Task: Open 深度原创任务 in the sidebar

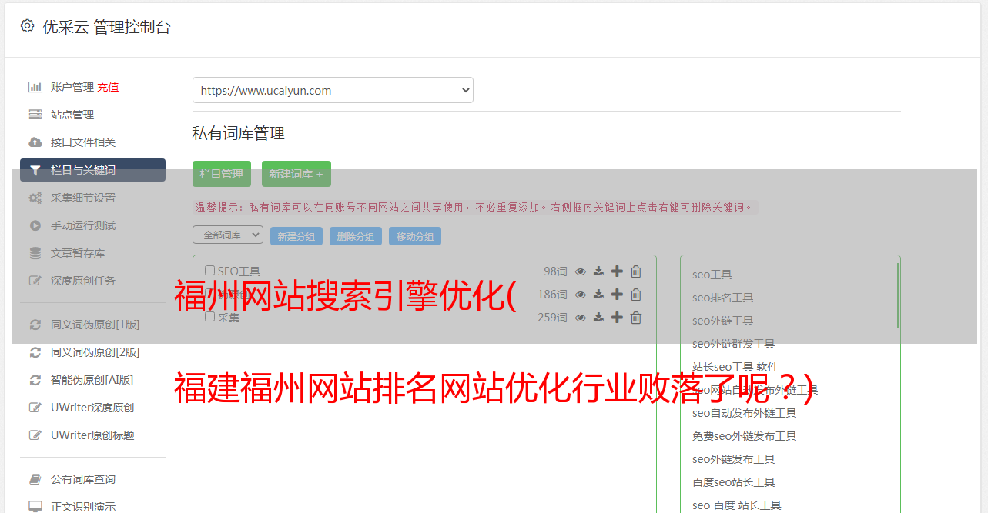Action: pyautogui.click(x=83, y=281)
